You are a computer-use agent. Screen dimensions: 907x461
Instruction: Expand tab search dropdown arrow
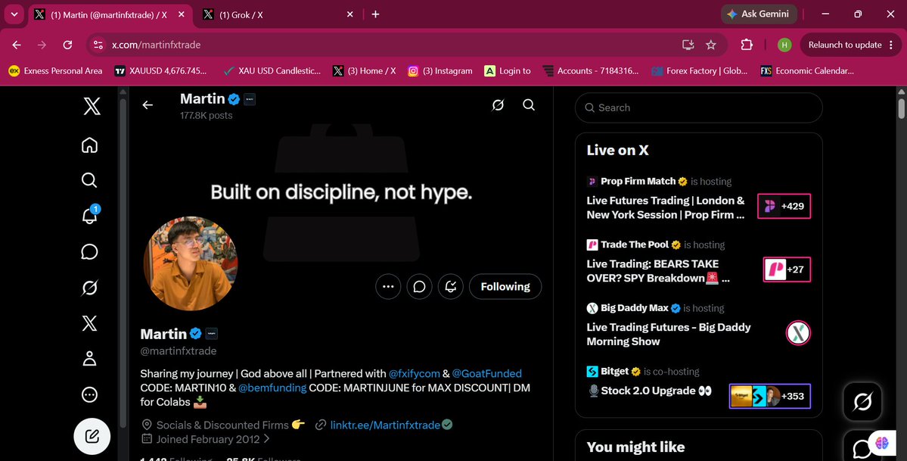click(x=14, y=14)
